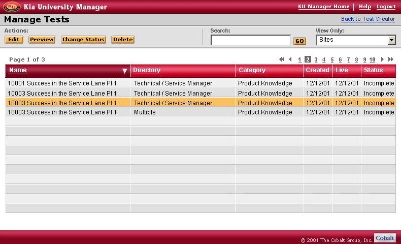Click the Delete action button

point(122,40)
